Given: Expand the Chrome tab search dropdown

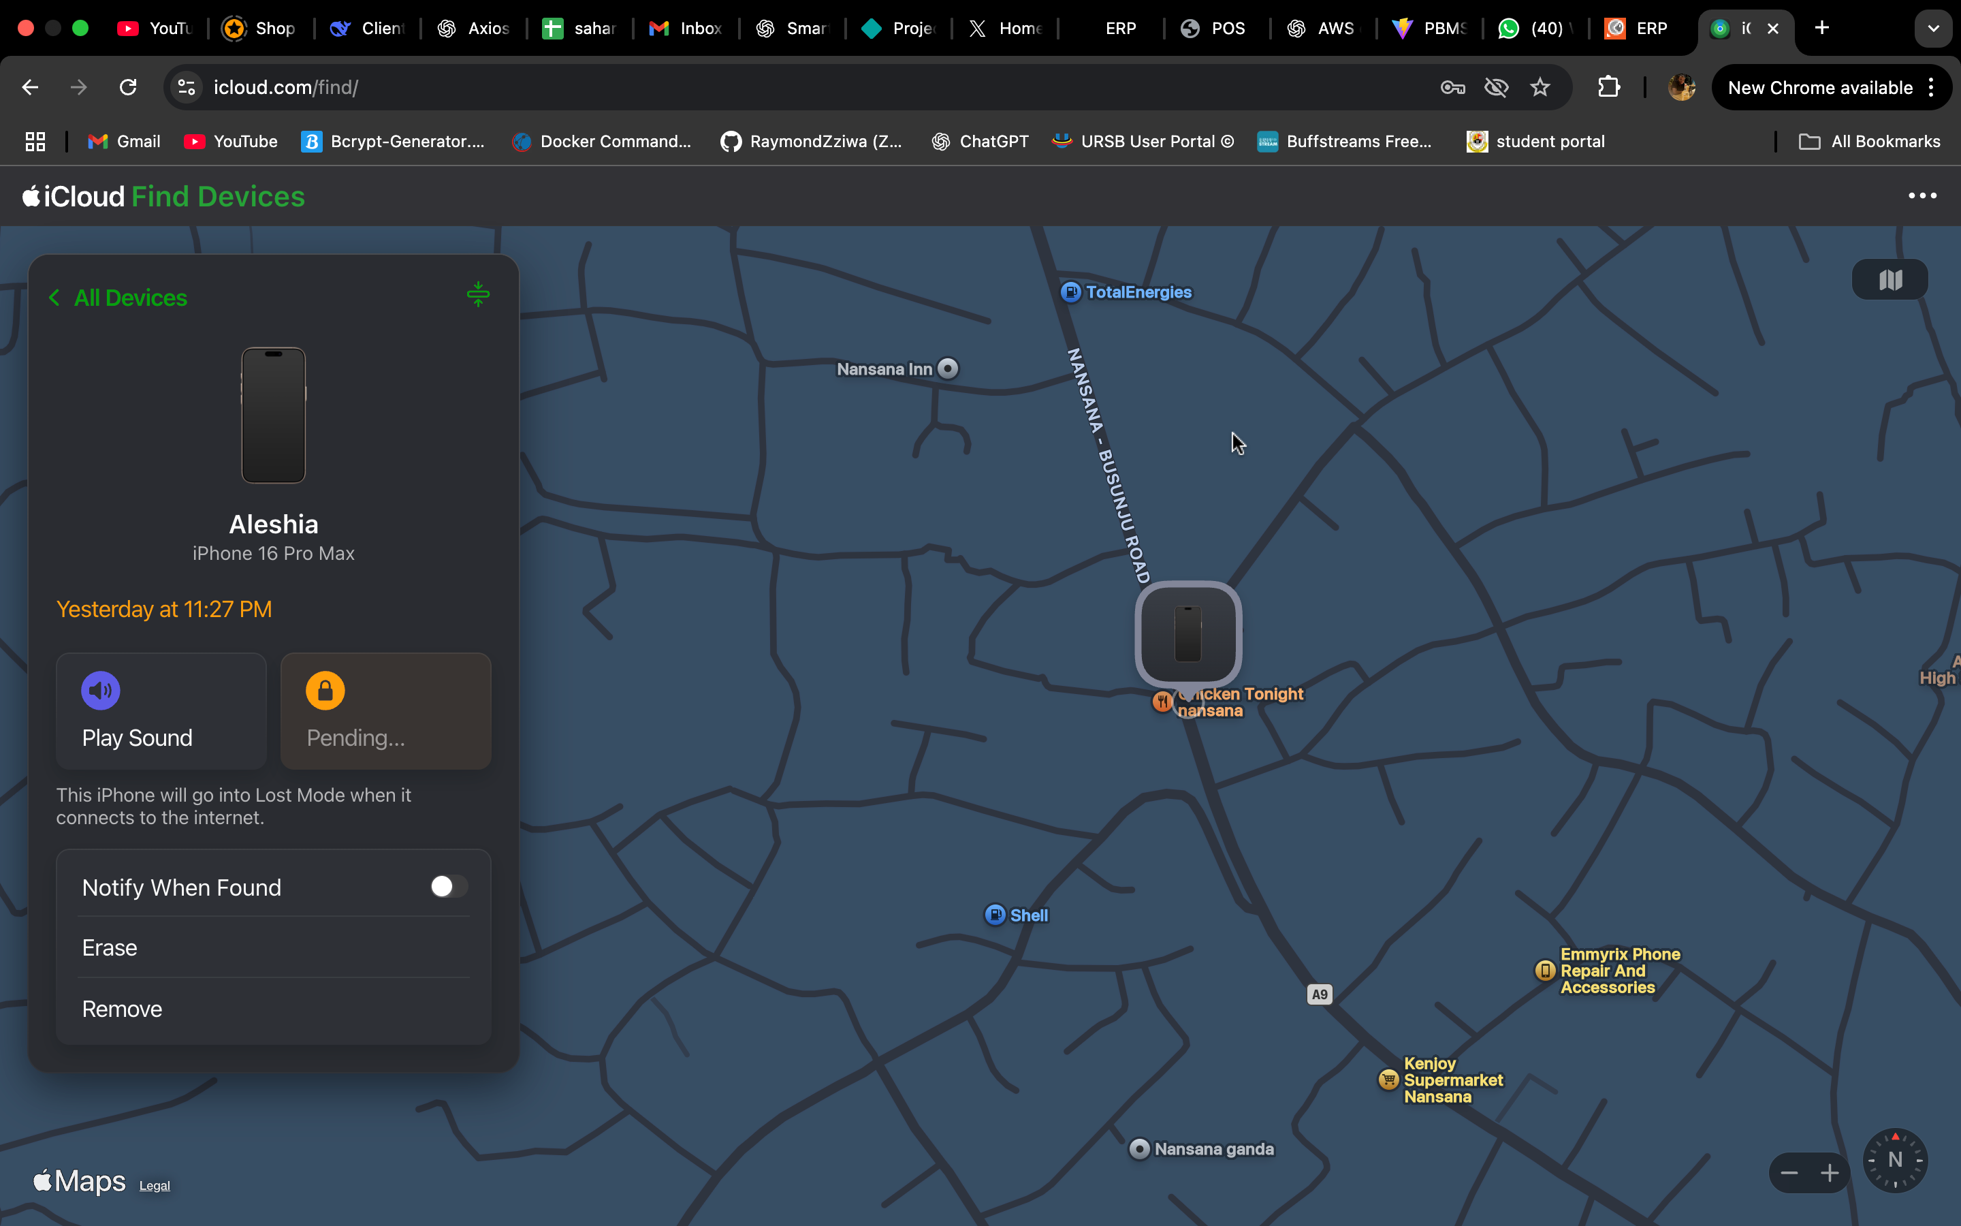Looking at the screenshot, I should (x=1934, y=29).
